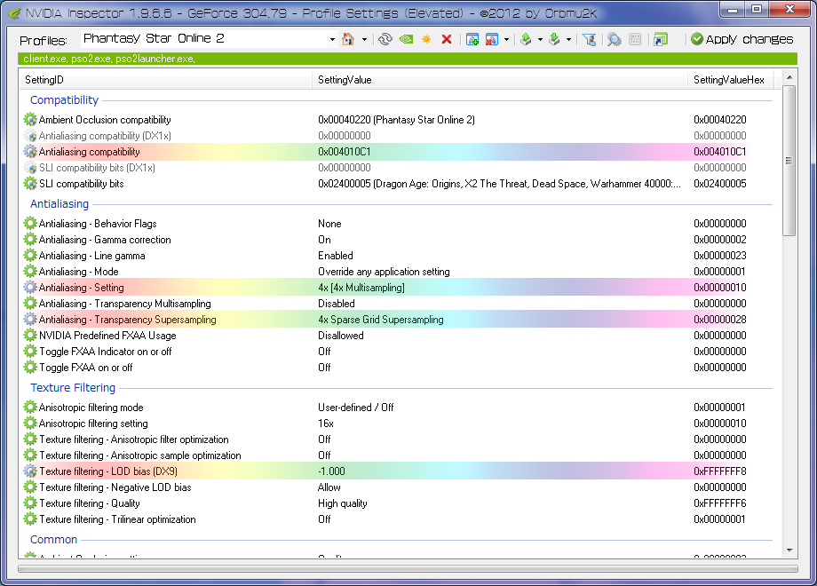Click the gear icon beside Antialiasing - Mode
The width and height of the screenshot is (817, 586).
click(x=30, y=272)
